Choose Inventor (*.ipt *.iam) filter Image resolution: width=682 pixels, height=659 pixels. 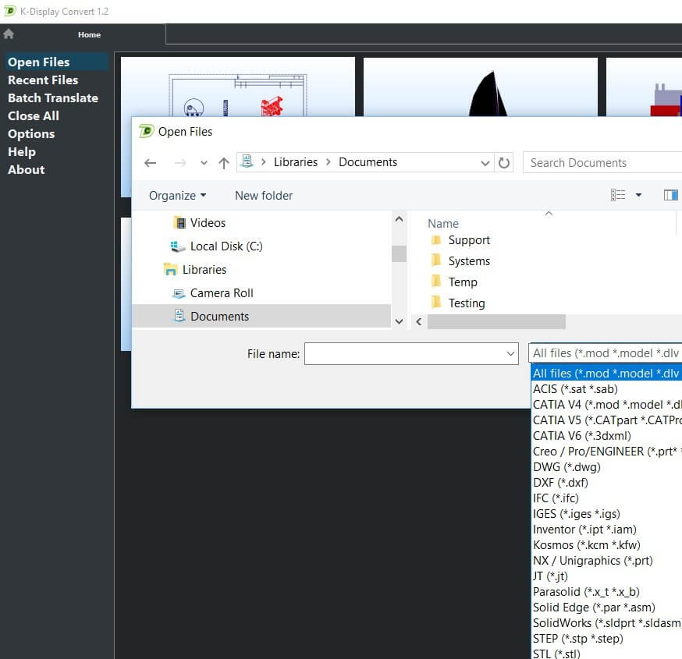(x=584, y=530)
